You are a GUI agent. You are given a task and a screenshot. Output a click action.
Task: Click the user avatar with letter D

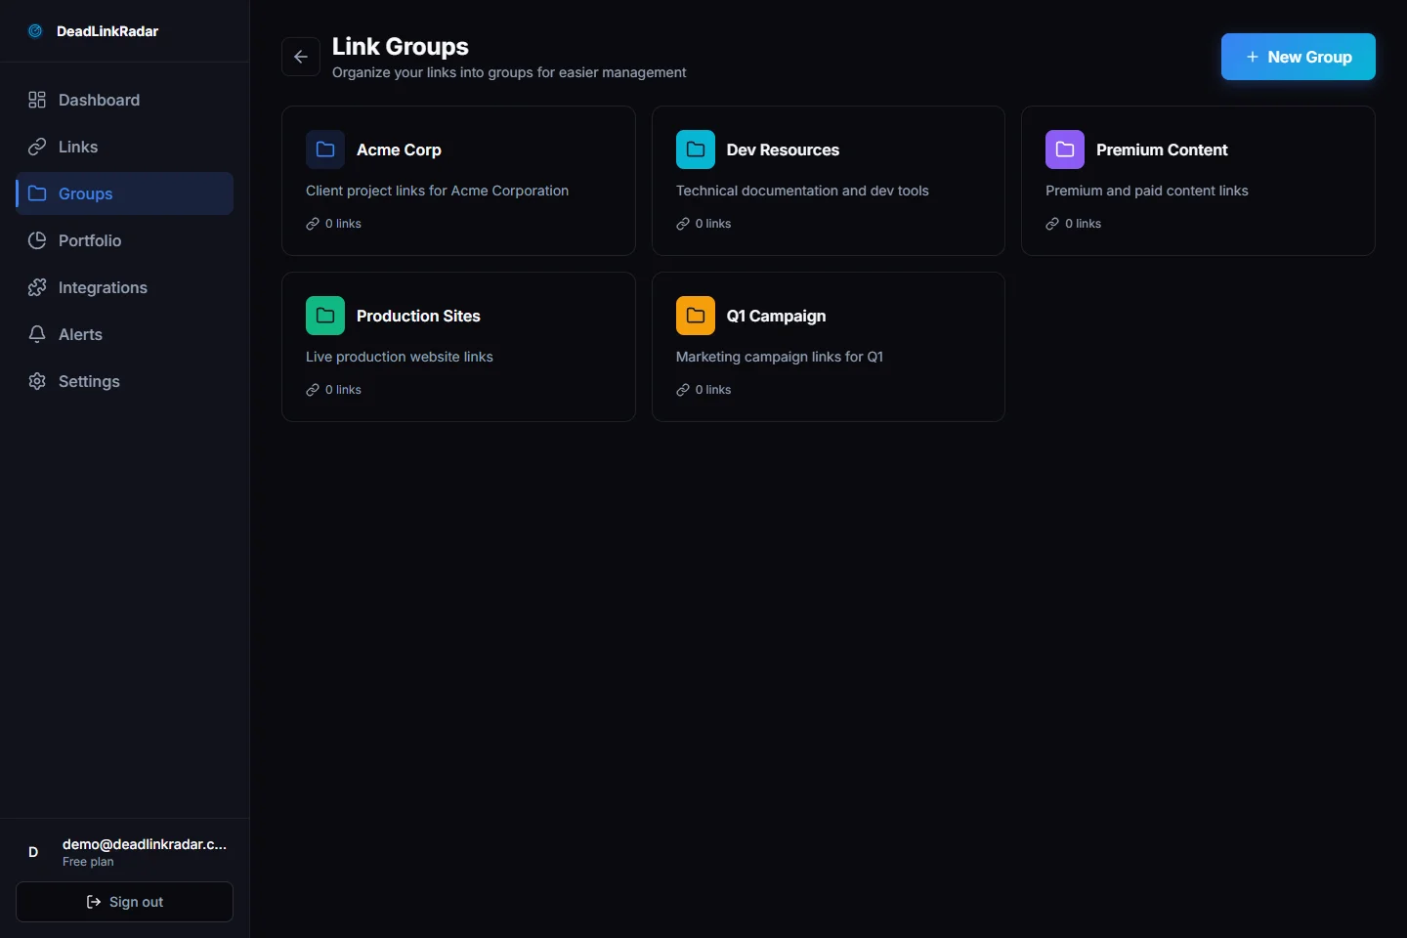[33, 852]
